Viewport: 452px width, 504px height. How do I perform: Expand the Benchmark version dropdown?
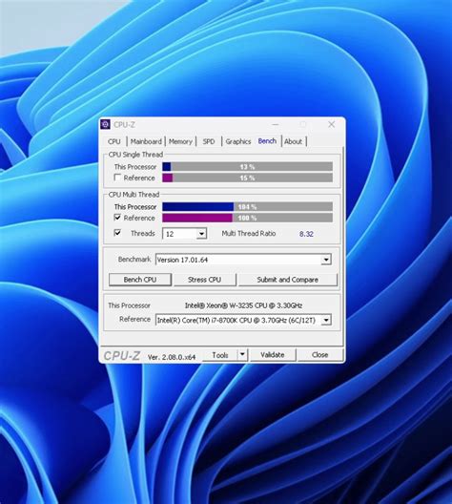click(326, 260)
